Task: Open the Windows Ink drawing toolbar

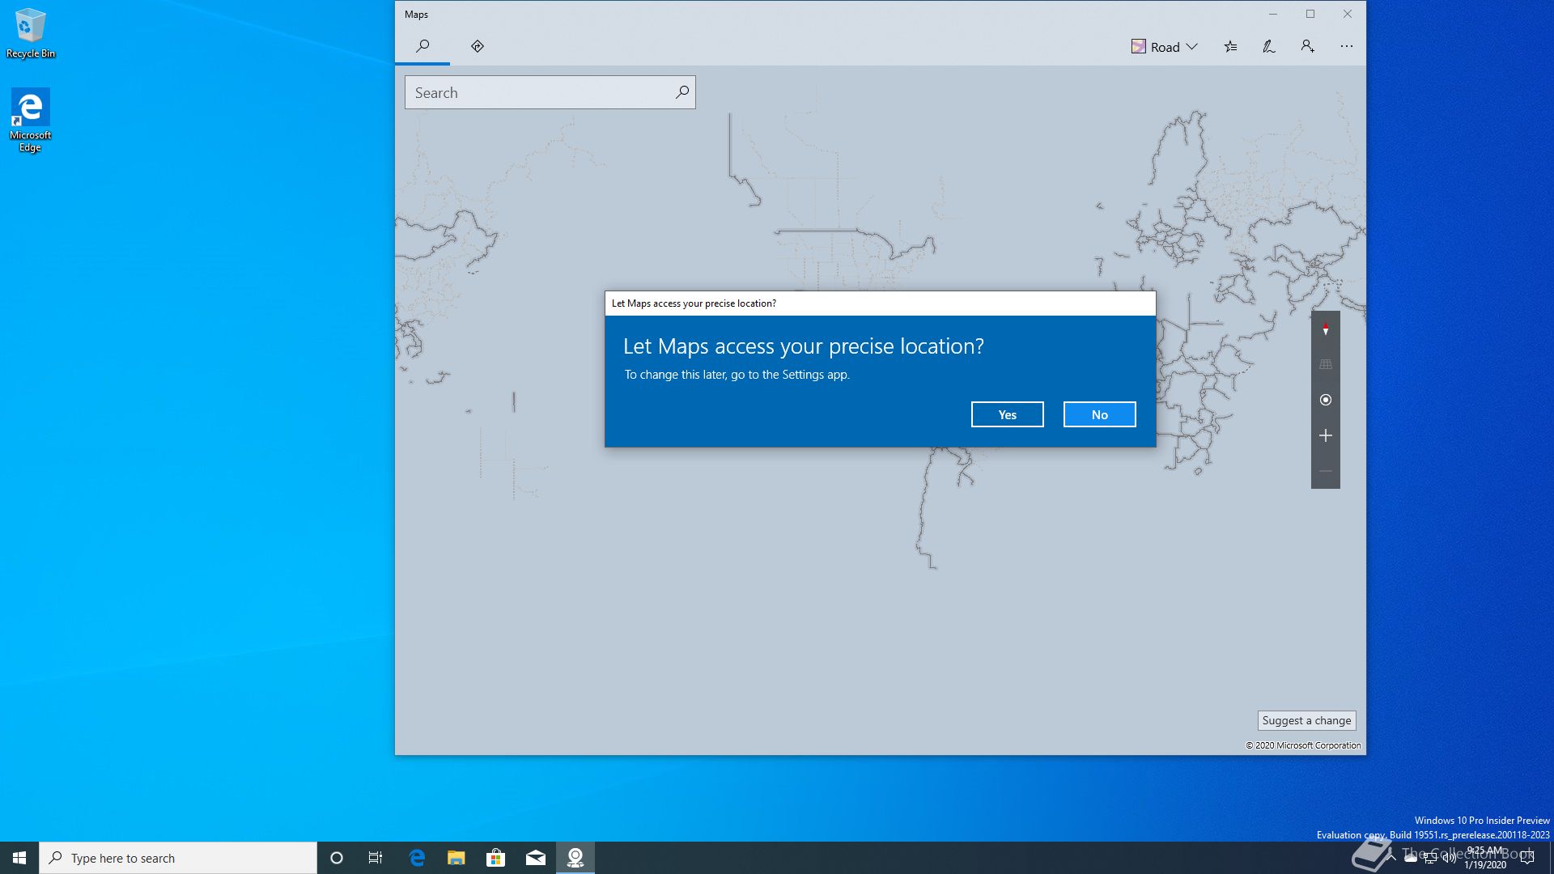Action: [x=1269, y=47]
